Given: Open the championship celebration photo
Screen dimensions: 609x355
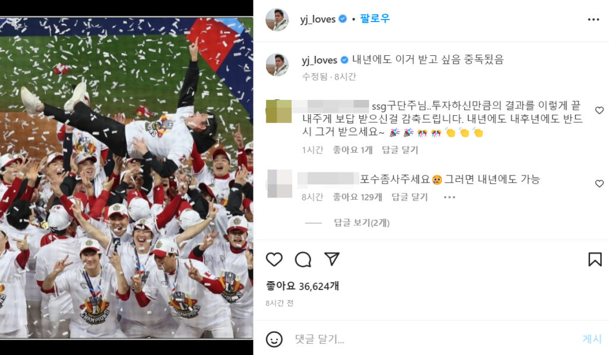Looking at the screenshot, I should 127,178.
